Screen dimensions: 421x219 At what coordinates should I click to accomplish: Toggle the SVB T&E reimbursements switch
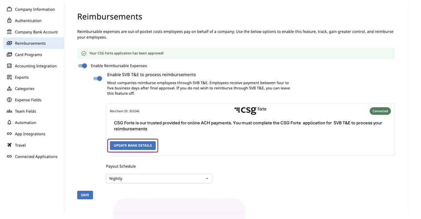coord(98,78)
